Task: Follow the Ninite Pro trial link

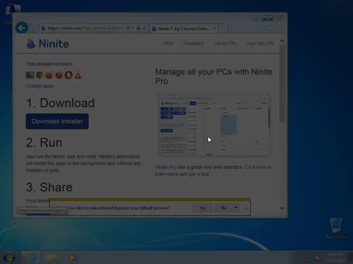Action: point(213,170)
